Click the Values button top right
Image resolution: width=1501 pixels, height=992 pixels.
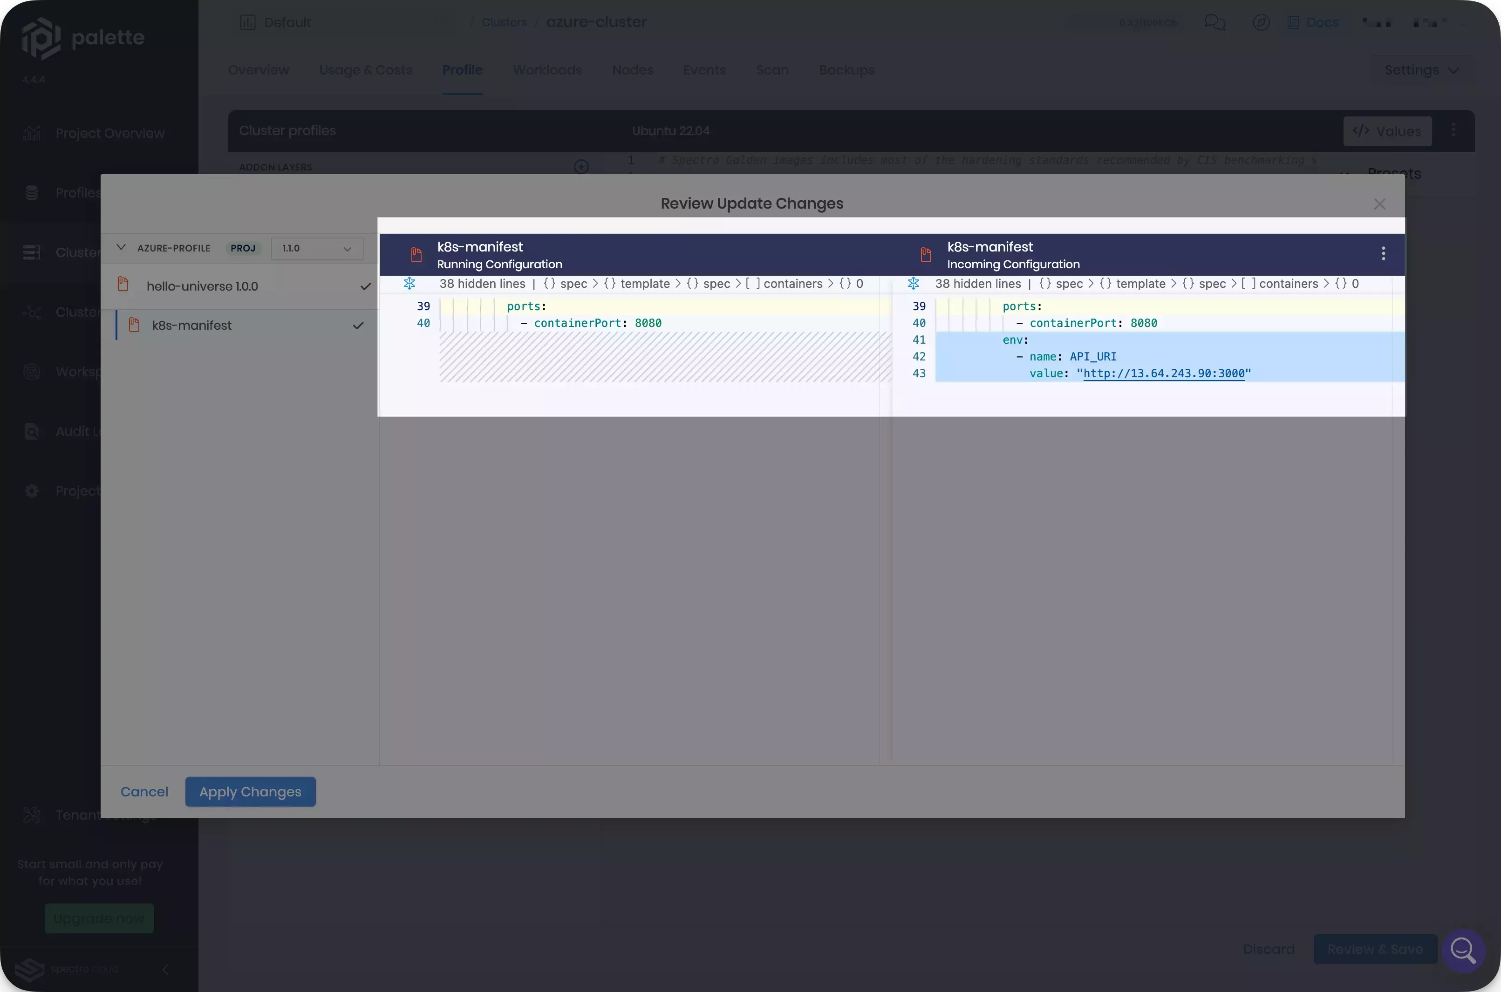[1387, 131]
